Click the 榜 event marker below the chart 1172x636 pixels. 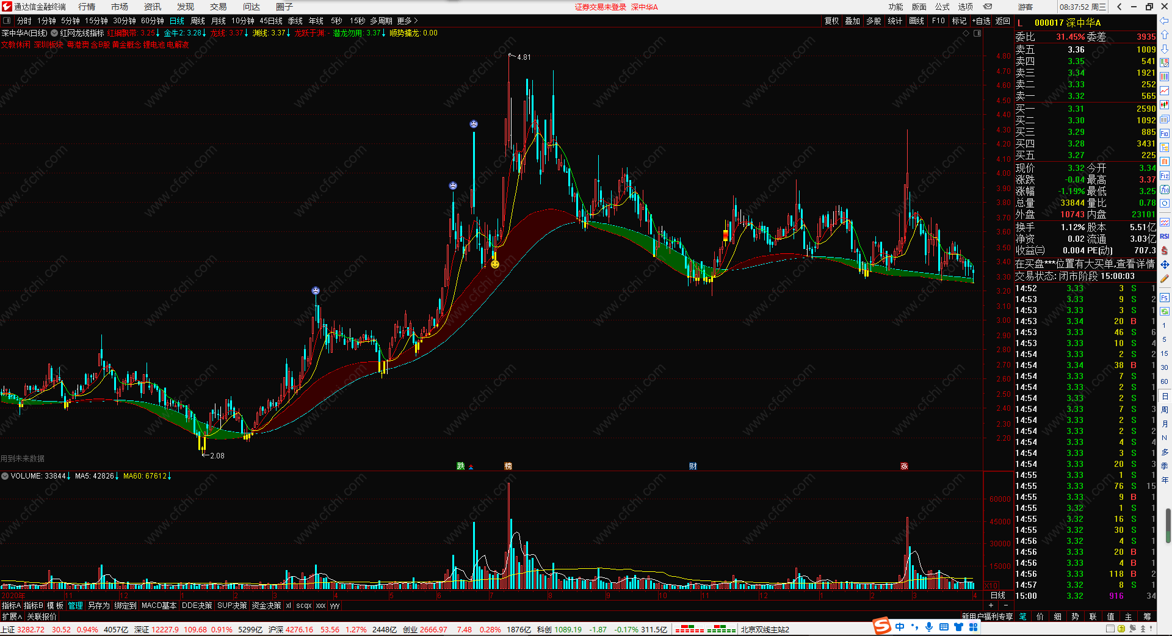508,466
